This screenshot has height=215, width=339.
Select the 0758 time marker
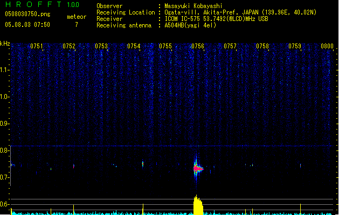coord(262,47)
